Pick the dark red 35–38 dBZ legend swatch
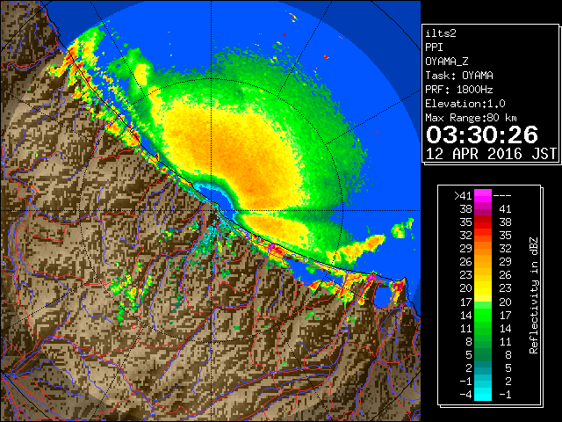The height and width of the screenshot is (422, 562). (482, 222)
